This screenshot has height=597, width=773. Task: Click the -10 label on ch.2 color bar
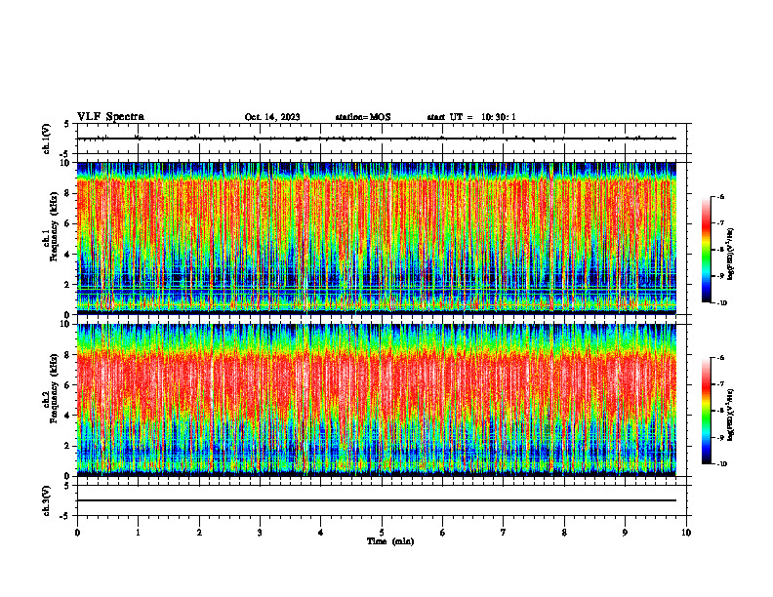(720, 464)
